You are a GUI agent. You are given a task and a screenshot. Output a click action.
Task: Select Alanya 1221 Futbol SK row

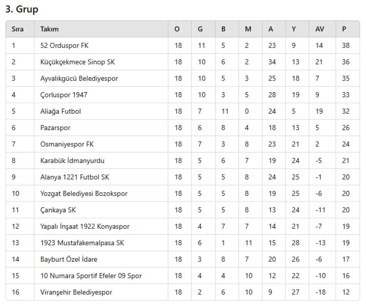point(75,177)
